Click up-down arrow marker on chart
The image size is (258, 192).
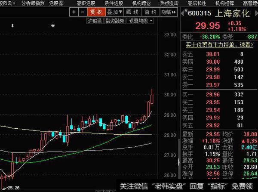point(12,26)
